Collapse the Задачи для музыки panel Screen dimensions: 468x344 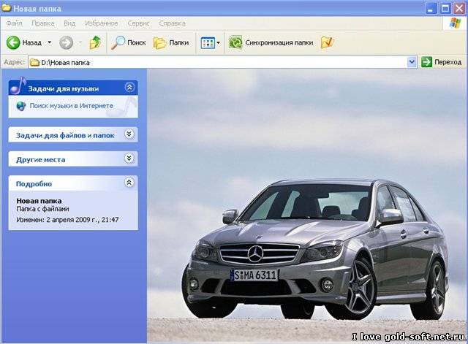click(x=129, y=88)
